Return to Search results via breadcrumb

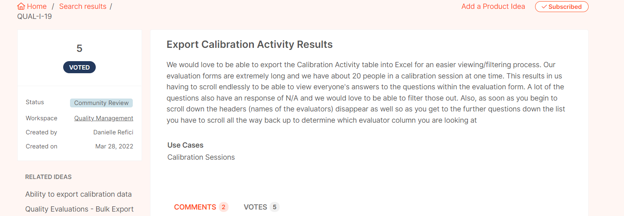[82, 7]
